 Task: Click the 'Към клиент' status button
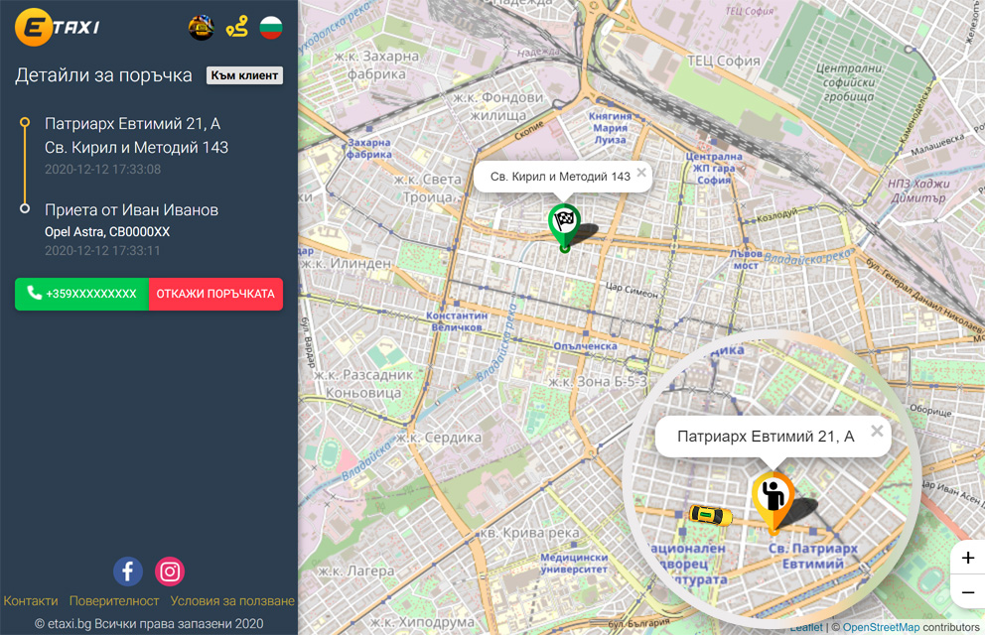(244, 75)
